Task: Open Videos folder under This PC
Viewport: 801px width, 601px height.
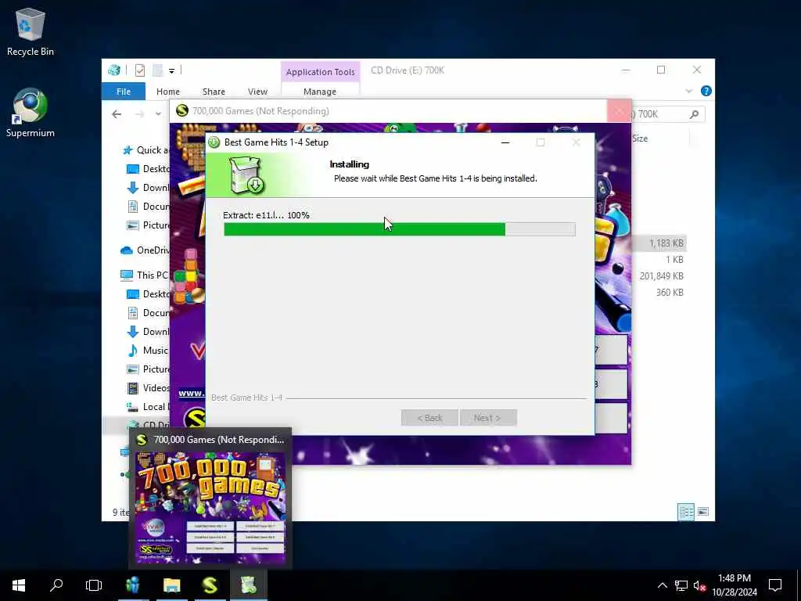Action: coord(148,388)
